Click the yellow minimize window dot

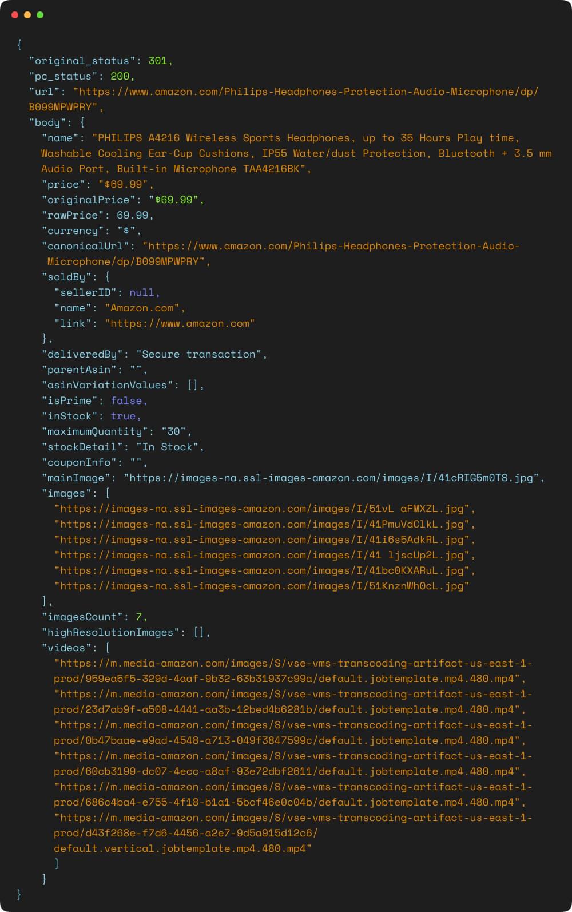pos(27,15)
